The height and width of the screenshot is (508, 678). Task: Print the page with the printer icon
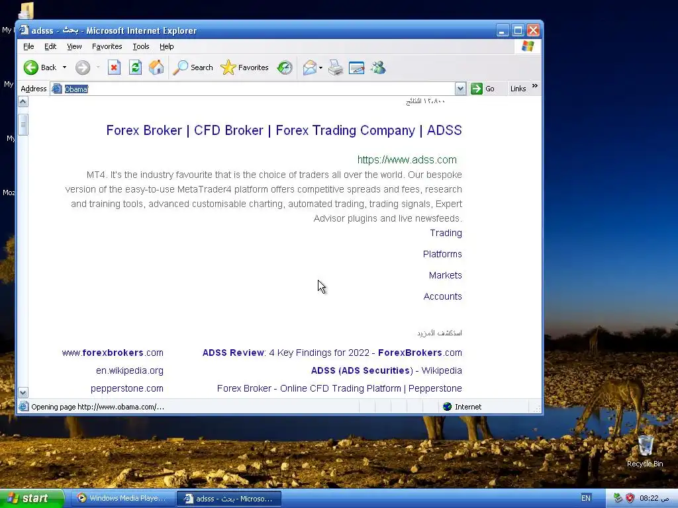click(336, 67)
